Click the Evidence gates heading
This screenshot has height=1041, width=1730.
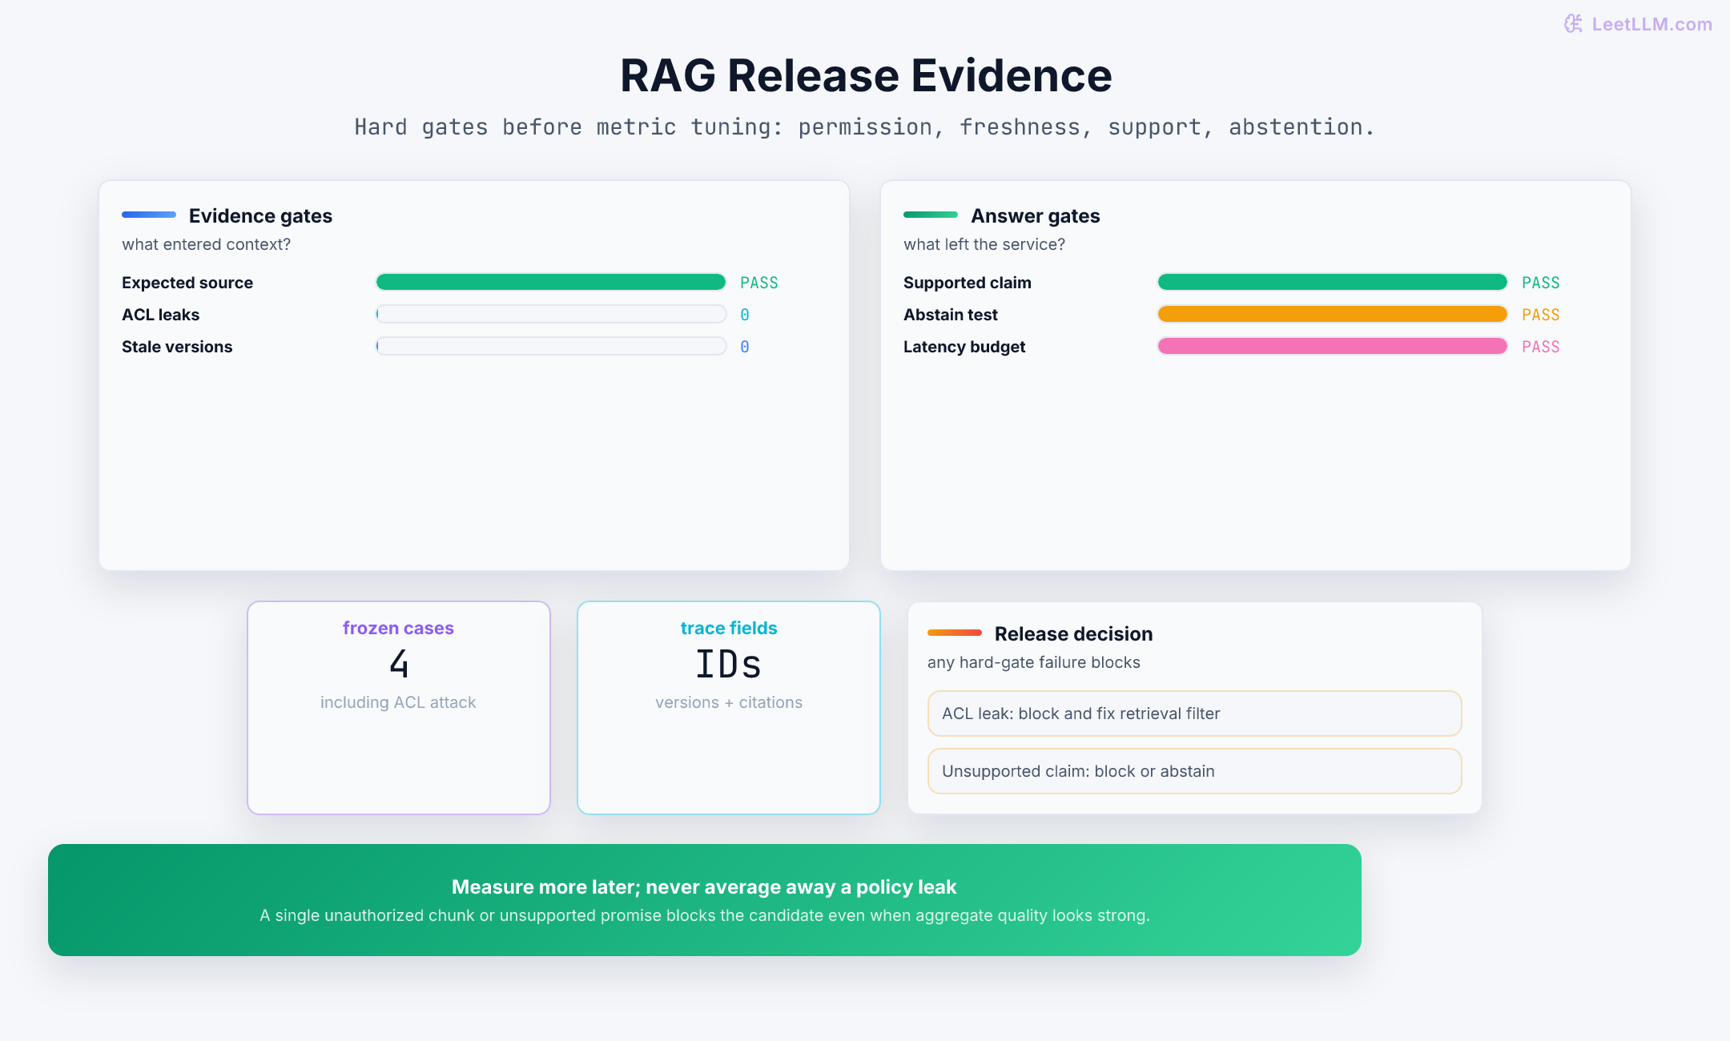coord(260,215)
